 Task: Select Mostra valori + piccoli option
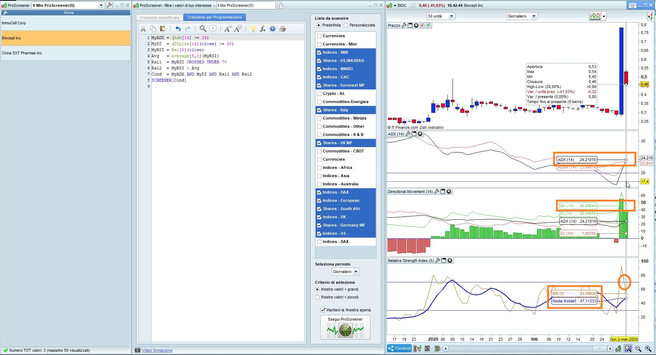tap(317, 297)
